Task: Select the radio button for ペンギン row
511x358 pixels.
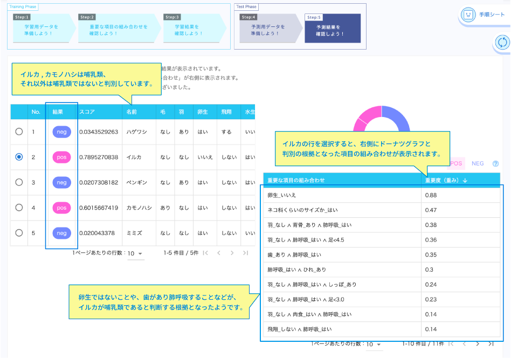Action: (19, 182)
